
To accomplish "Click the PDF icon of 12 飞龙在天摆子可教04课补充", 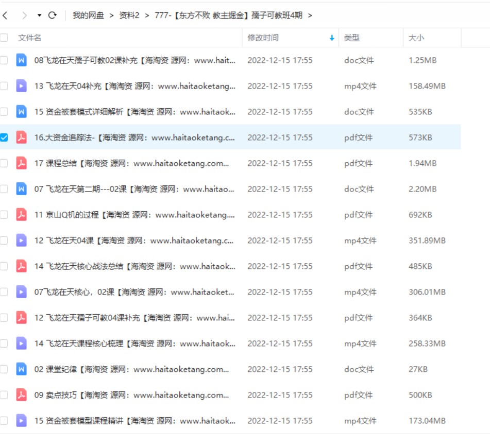I will click(21, 318).
